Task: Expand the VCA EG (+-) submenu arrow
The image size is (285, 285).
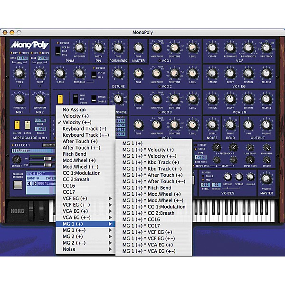Action: [x=110, y=218]
